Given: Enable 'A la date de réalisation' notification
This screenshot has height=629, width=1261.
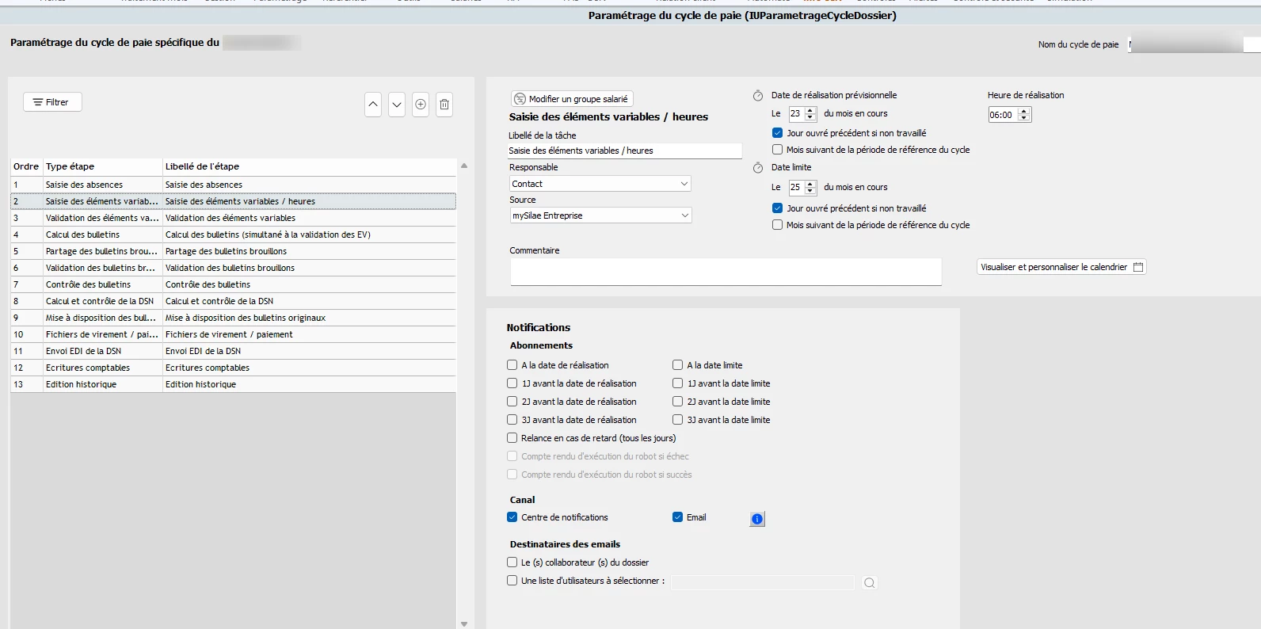Looking at the screenshot, I should click(x=512, y=365).
